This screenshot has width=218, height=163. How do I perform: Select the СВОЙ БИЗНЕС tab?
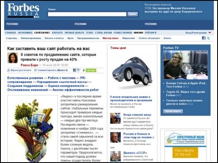pyautogui.click(x=42, y=33)
